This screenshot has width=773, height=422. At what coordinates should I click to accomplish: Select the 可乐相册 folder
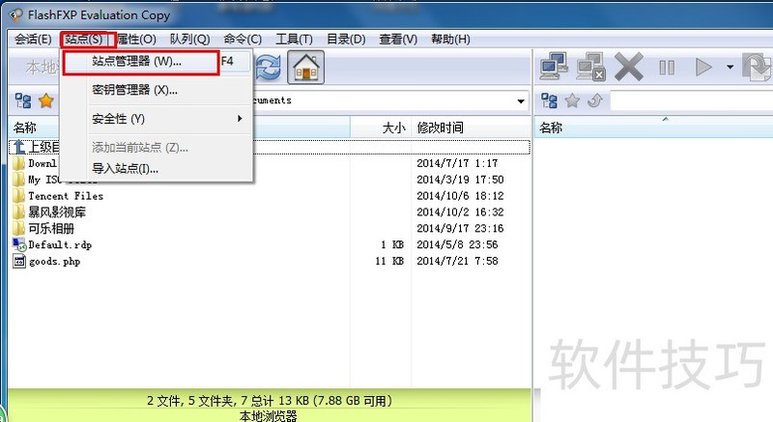51,229
